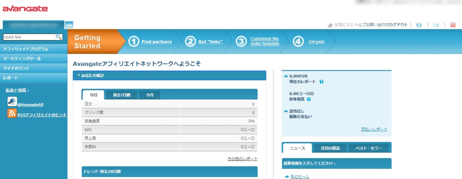Click the トレンド-過去28日間 header
The width and height of the screenshot is (462, 179).
click(x=170, y=171)
